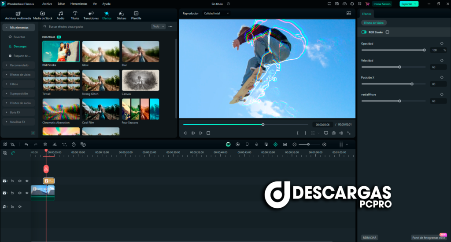Toggle the RGB Stroke effect switch
This screenshot has height=242, width=451.
click(x=364, y=32)
